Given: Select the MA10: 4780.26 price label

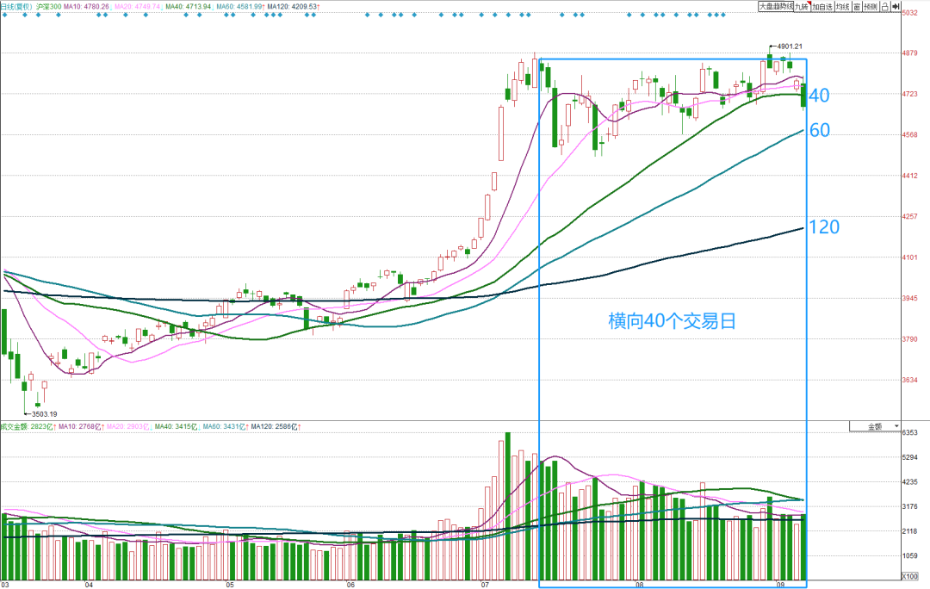Looking at the screenshot, I should pyautogui.click(x=87, y=7).
